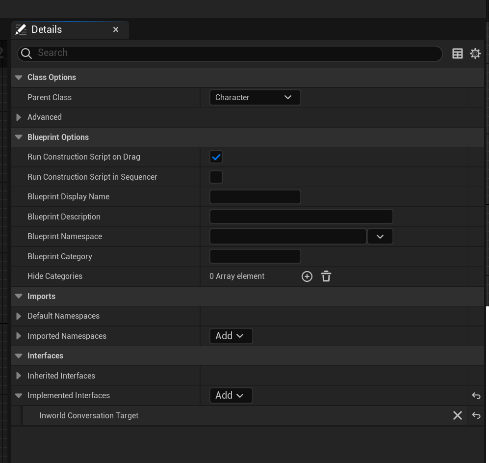This screenshot has height=463, width=489.
Task: Empty the Hide Categories array with trash icon
Action: tap(326, 276)
